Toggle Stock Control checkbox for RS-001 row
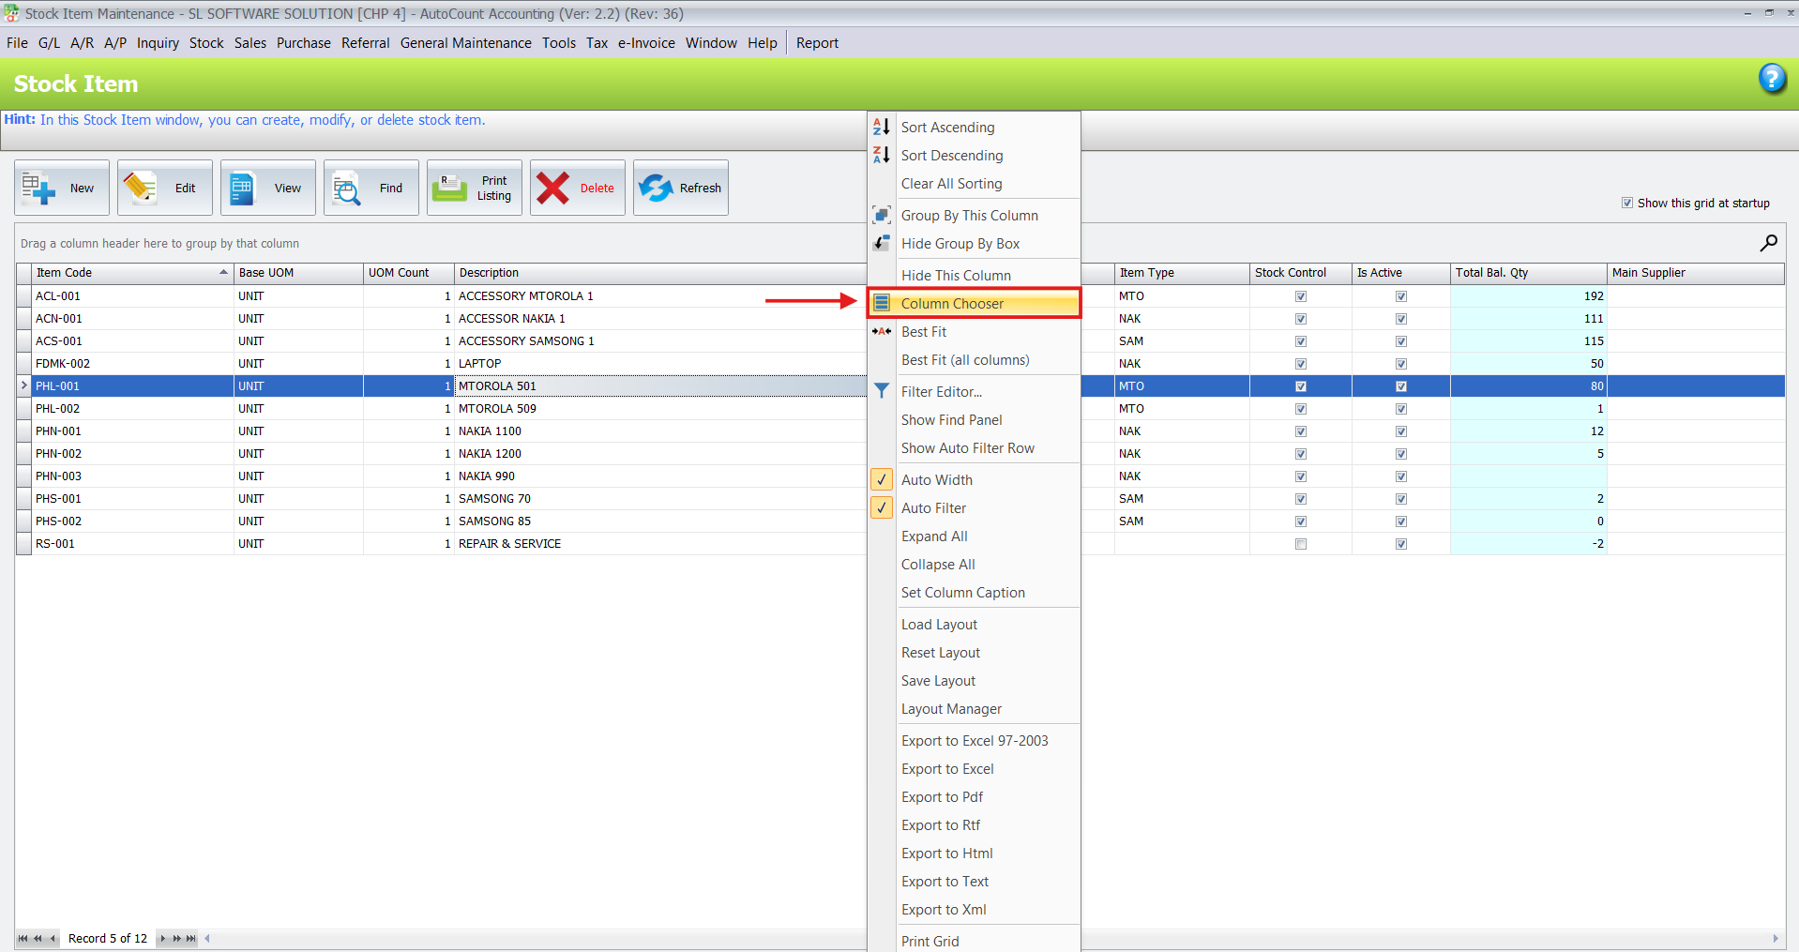 click(1300, 544)
